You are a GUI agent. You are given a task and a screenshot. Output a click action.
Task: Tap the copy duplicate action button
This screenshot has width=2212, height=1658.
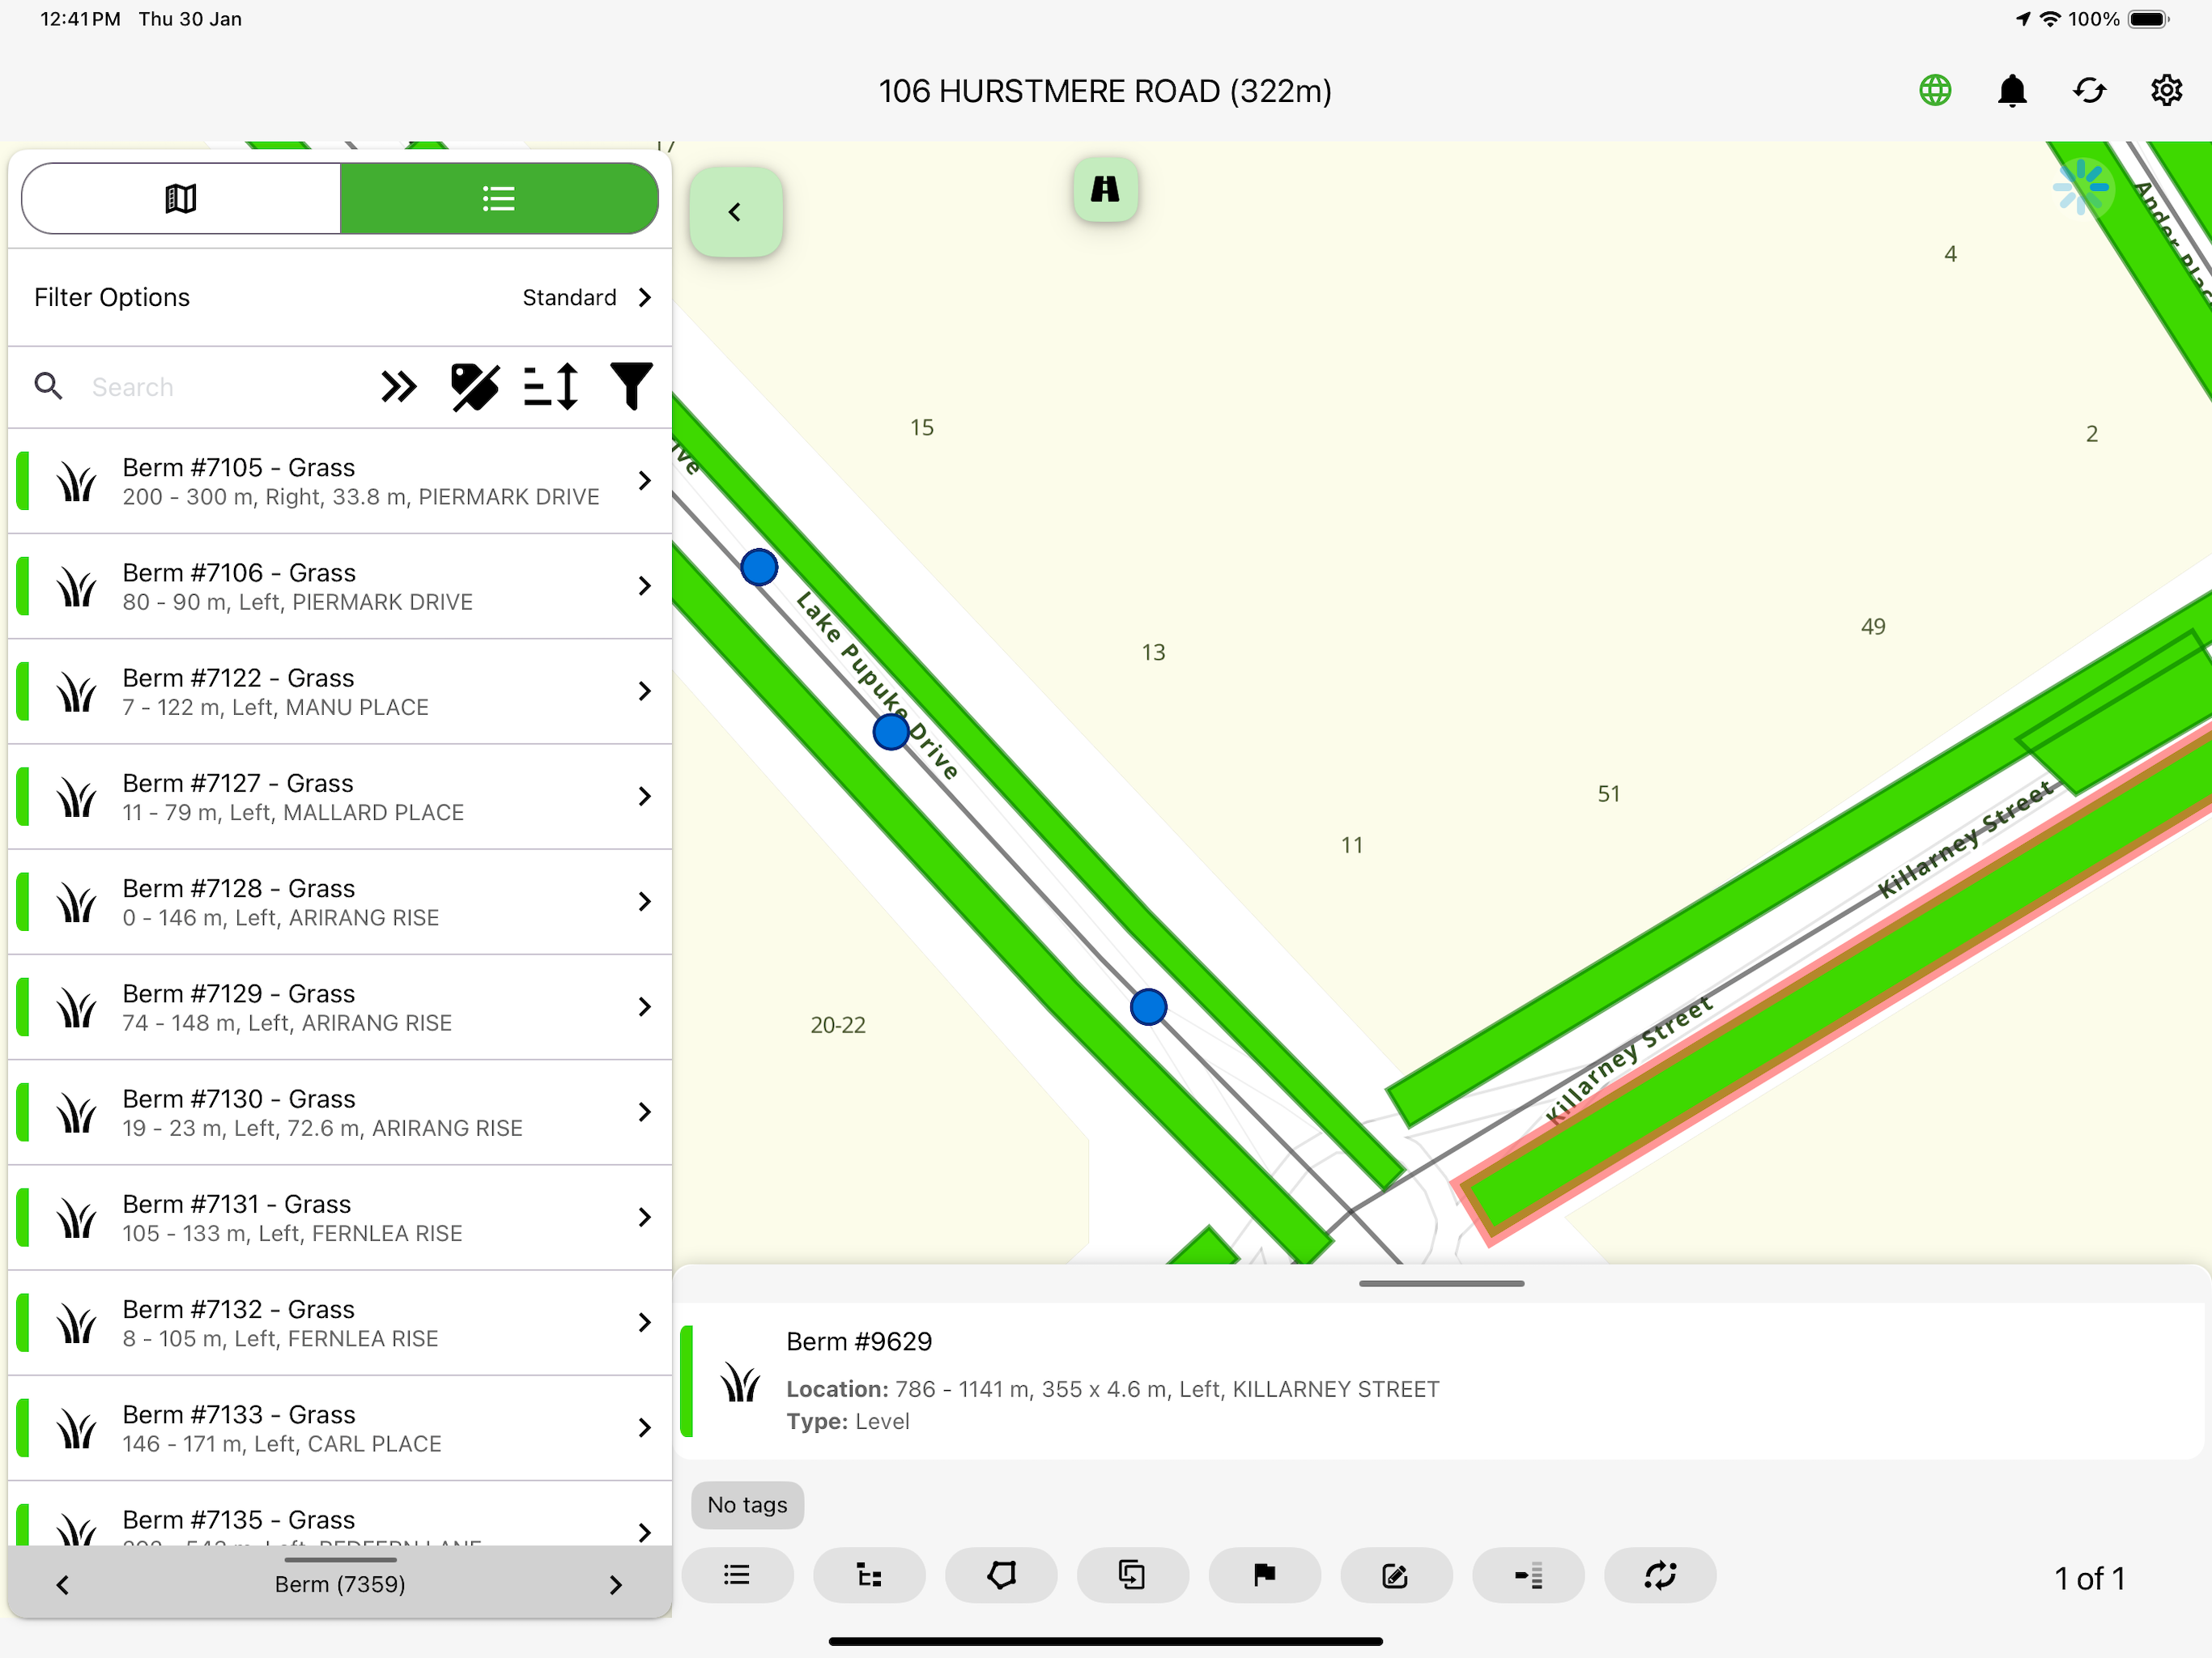click(x=1132, y=1576)
